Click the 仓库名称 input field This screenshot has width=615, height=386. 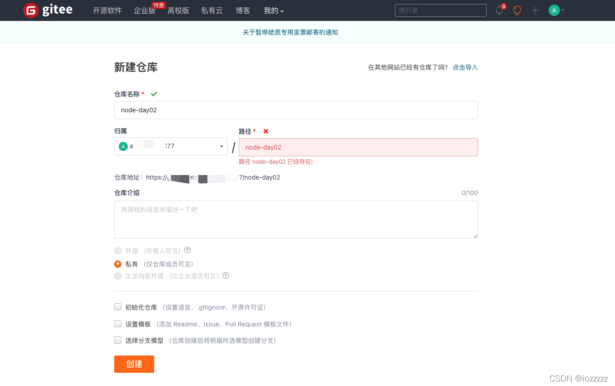296,110
